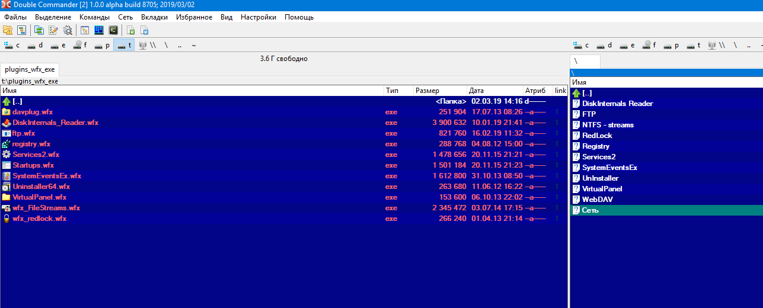Click network drive icon in right panel
The height and width of the screenshot is (308, 763).
click(x=713, y=45)
